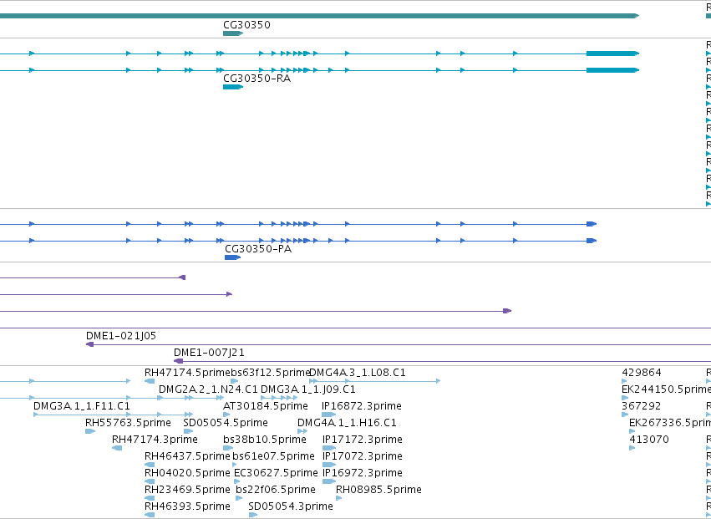Click the RH47174.5prime EST label

tap(187, 373)
